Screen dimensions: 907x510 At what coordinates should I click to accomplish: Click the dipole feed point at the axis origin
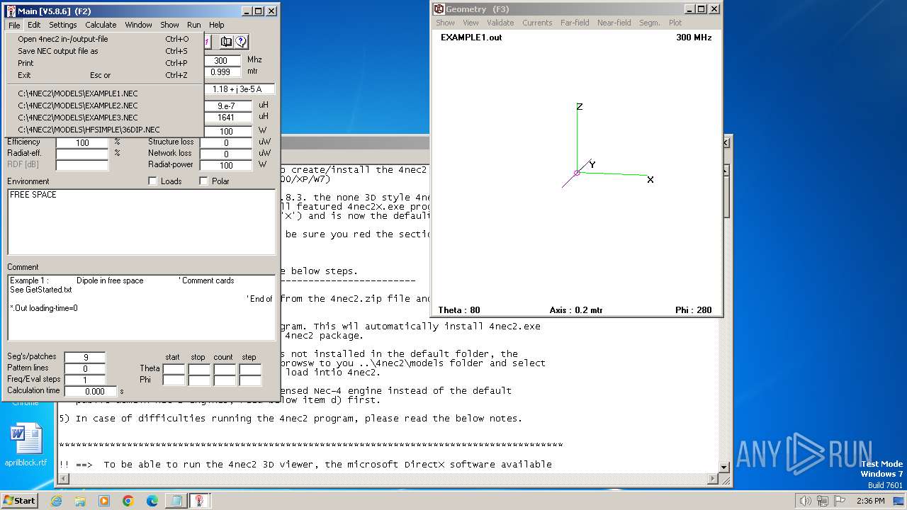pos(577,172)
